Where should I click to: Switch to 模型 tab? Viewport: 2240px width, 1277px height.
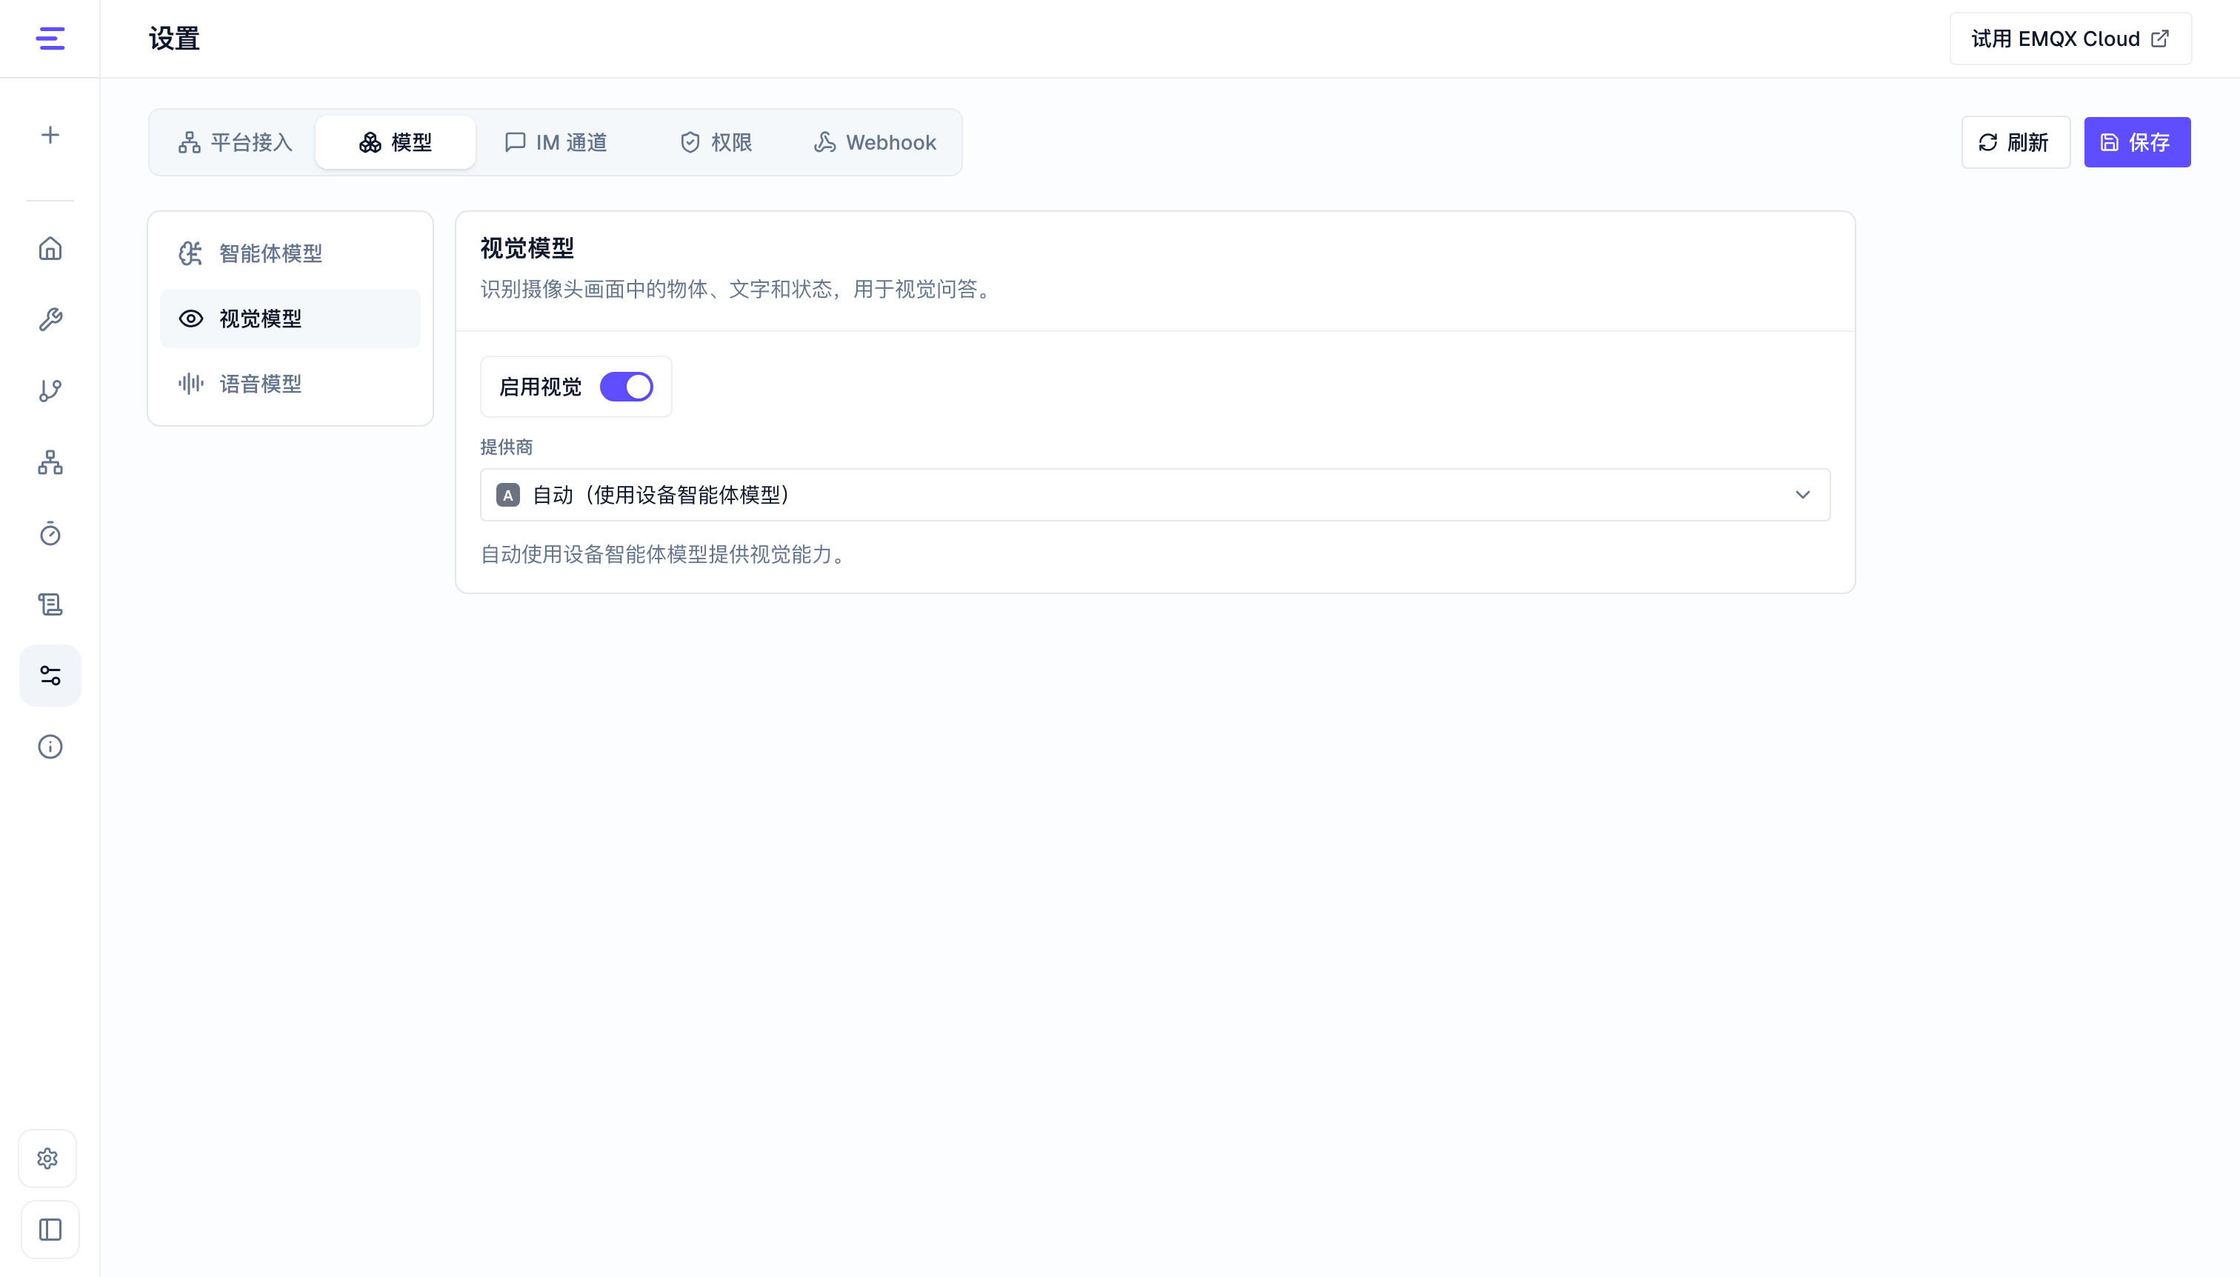[x=396, y=142]
